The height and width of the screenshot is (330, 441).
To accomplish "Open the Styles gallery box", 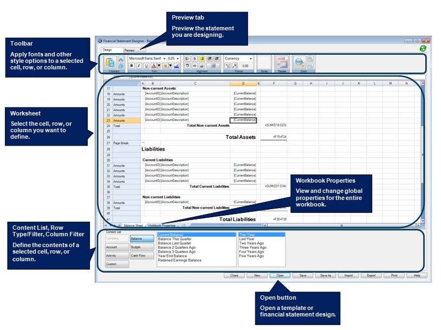I will (264, 62).
